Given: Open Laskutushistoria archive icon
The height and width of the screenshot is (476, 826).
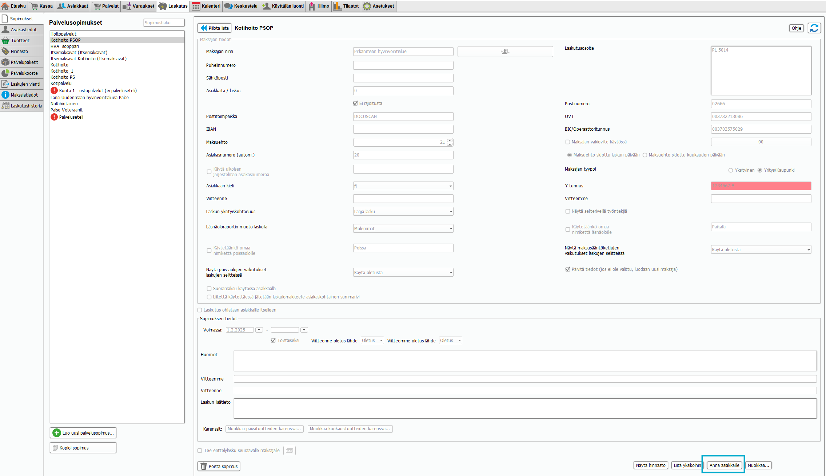Looking at the screenshot, I should (x=5, y=106).
